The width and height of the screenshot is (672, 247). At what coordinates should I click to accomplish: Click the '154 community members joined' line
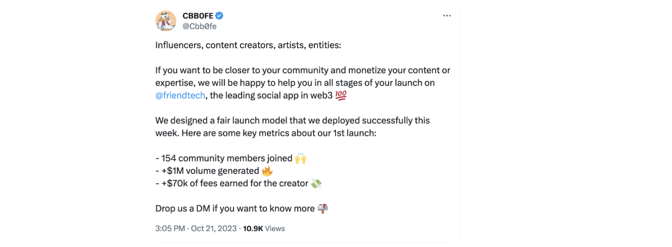224,158
